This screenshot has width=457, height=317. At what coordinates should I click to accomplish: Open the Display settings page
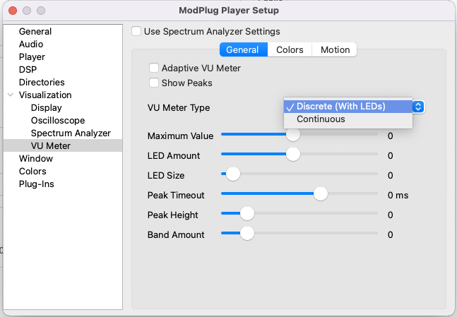coord(46,108)
